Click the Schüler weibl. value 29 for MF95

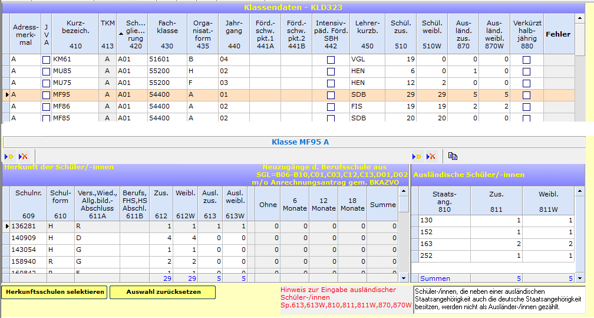(432, 94)
